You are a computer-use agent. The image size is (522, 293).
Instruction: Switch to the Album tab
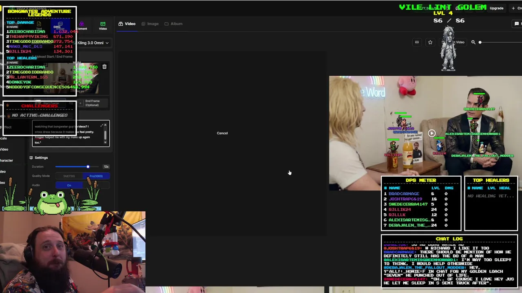click(x=173, y=24)
